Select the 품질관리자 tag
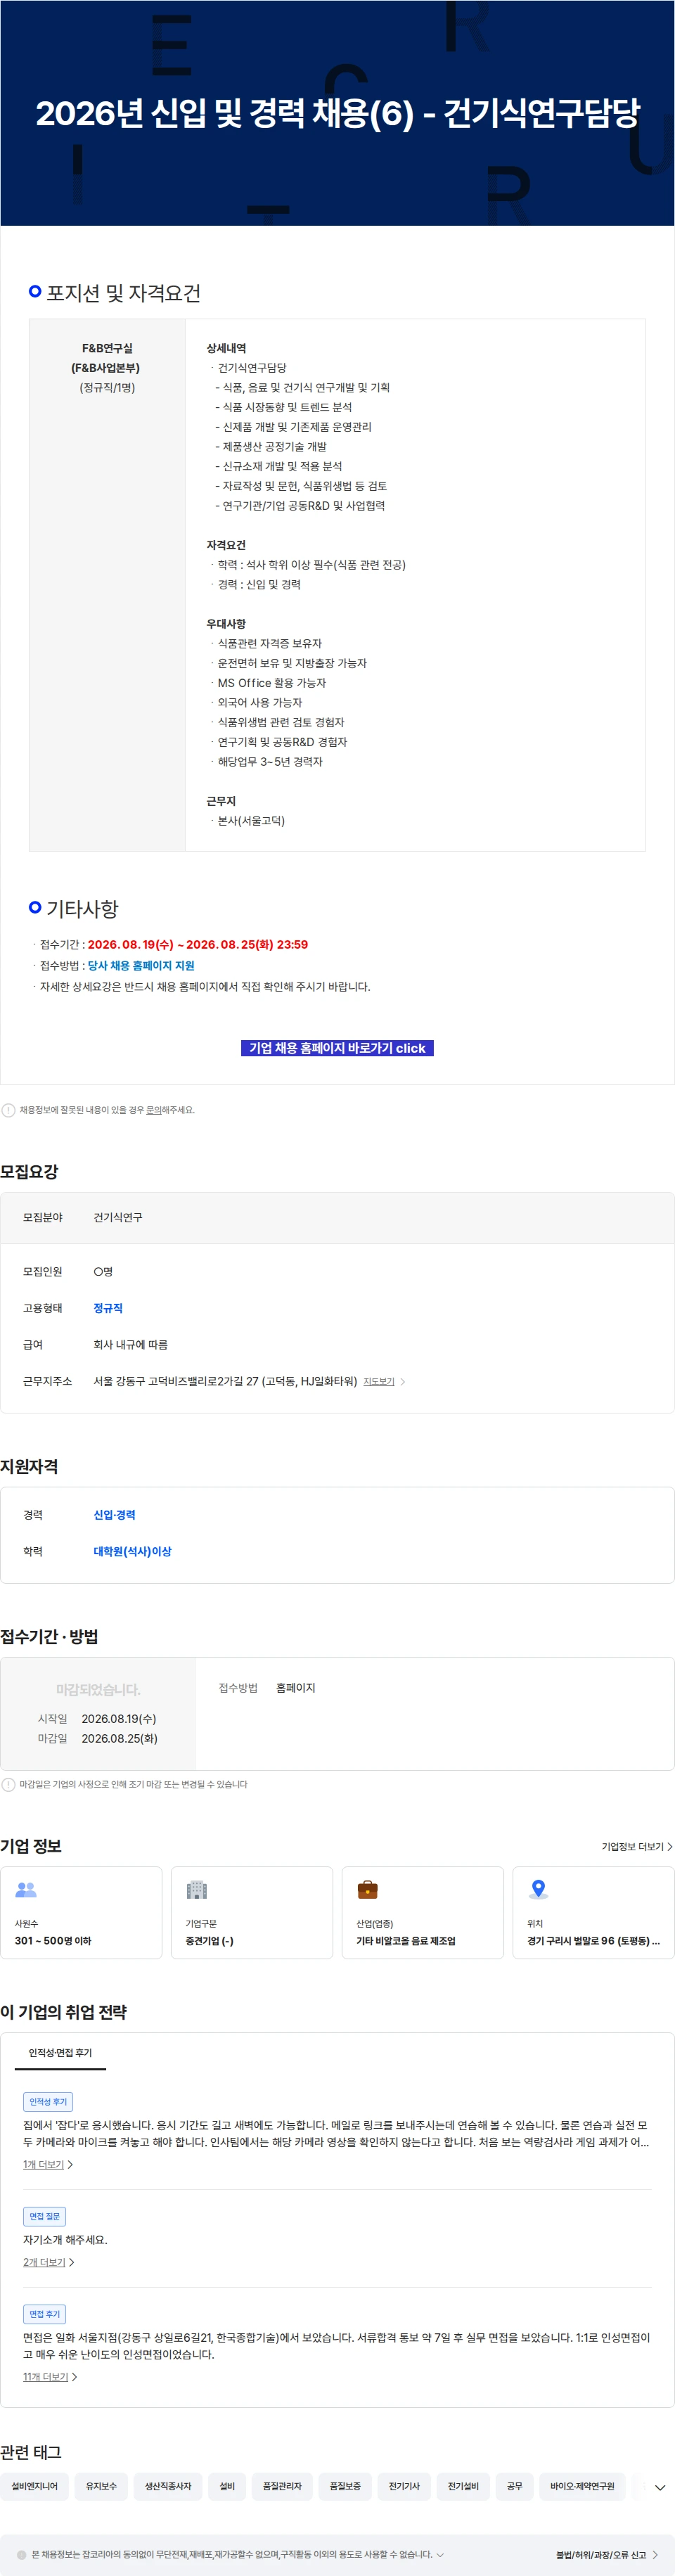Image resolution: width=675 pixels, height=2576 pixels. [282, 2486]
